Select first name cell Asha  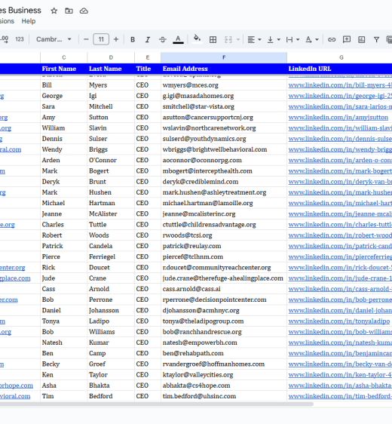coord(64,386)
